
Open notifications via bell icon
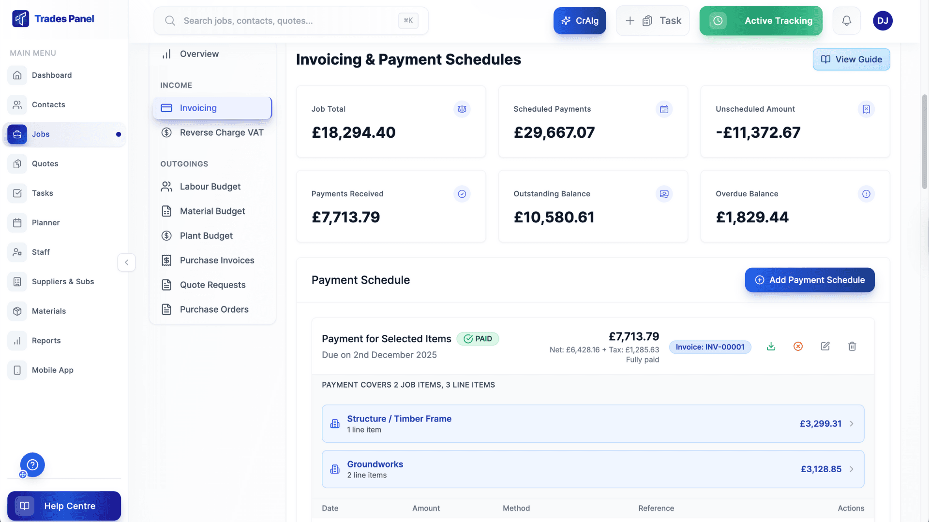[846, 20]
